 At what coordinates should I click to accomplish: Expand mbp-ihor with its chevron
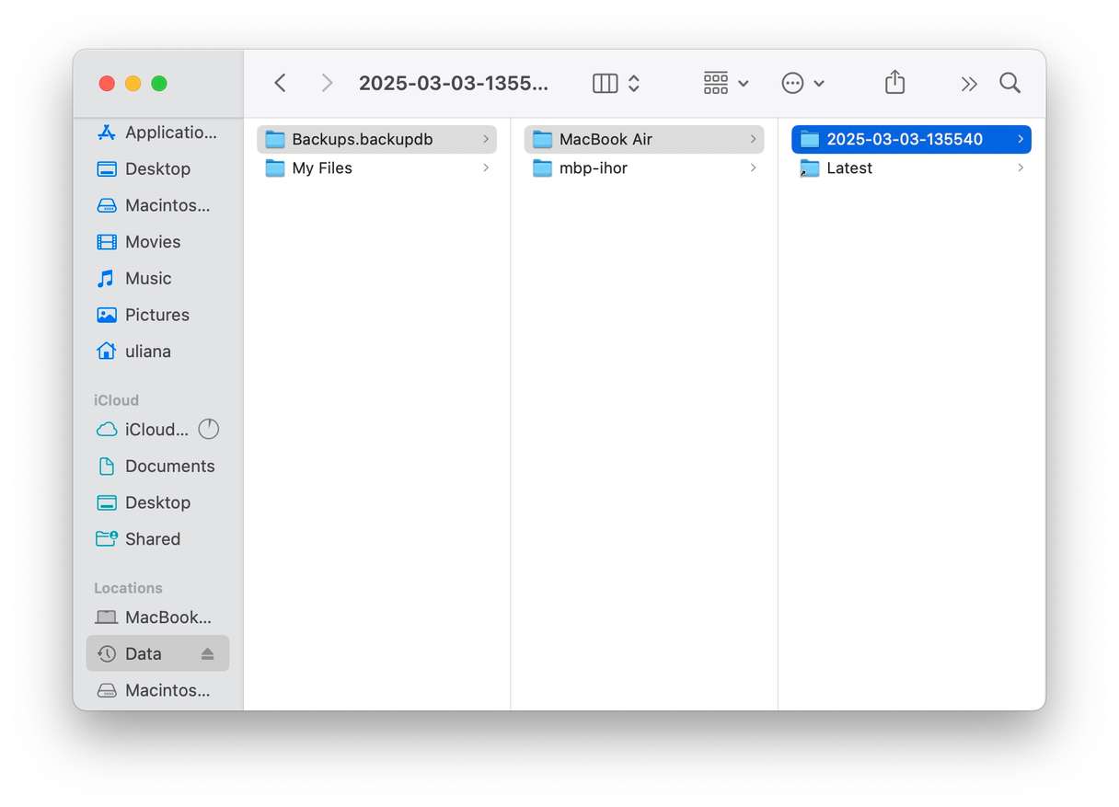pyautogui.click(x=753, y=167)
